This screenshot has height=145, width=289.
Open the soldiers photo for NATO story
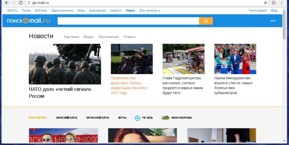tap(65, 64)
